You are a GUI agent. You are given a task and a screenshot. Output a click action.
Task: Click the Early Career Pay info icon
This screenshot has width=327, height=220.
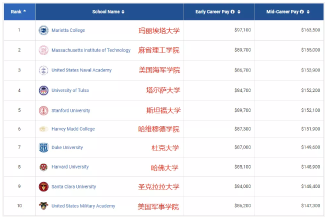[233, 11]
